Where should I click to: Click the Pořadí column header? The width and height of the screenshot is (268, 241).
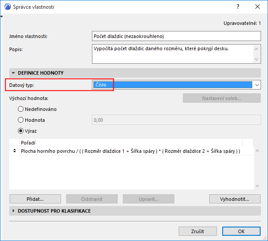coord(131,143)
